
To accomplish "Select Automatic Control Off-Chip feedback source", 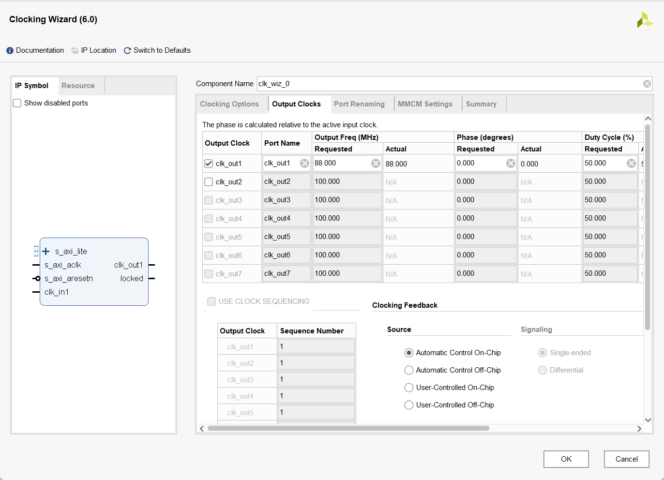I will coord(409,370).
